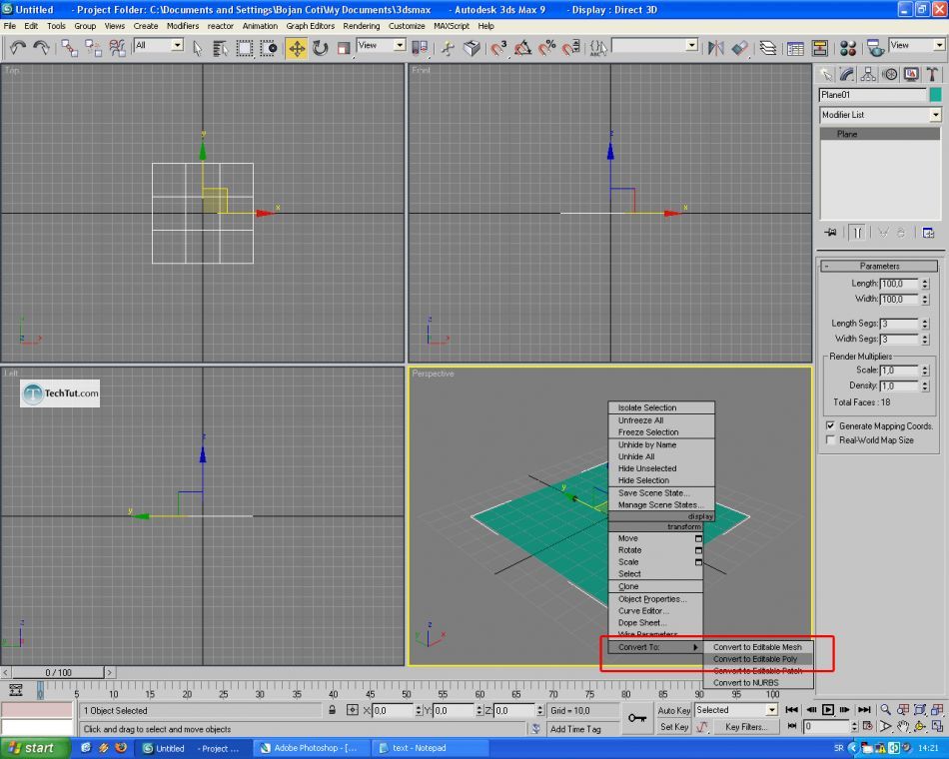Open the named selection sets dropdown
Screen dimensions: 949x759
(x=655, y=45)
